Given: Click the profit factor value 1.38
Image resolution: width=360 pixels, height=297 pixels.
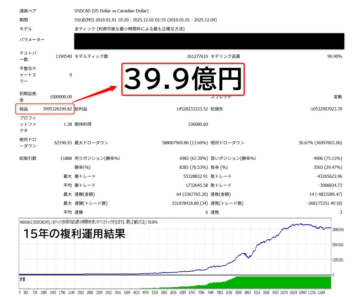Looking at the screenshot, I should point(67,124).
